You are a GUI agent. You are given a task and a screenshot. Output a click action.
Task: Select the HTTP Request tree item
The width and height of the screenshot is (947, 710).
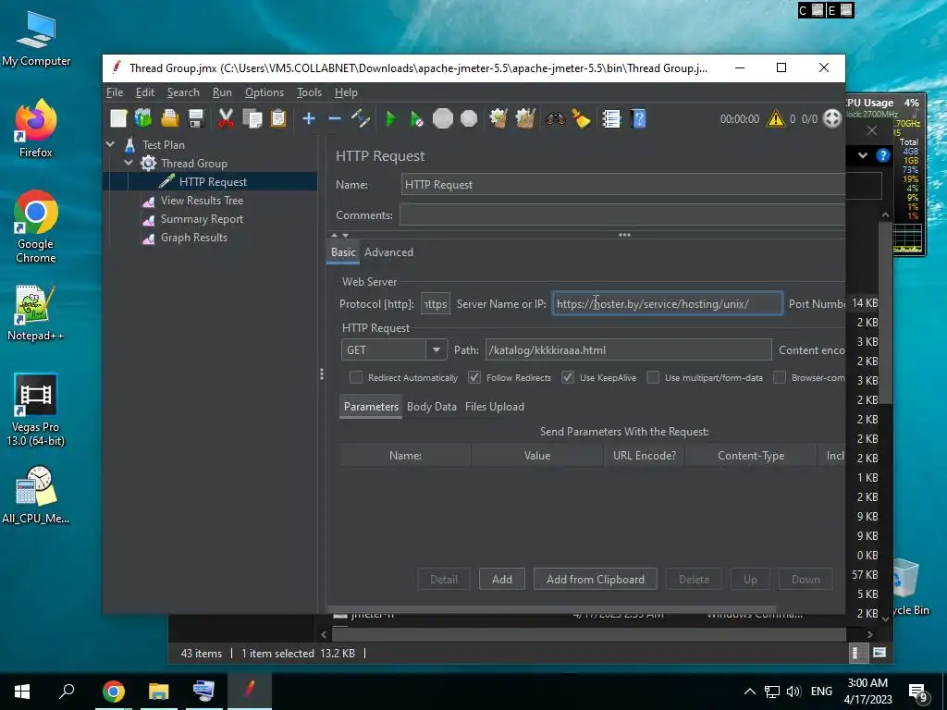(213, 182)
